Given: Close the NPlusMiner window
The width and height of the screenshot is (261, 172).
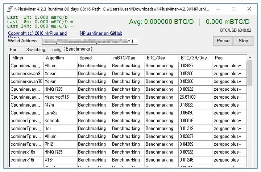Looking at the screenshot, I should pos(249,9).
